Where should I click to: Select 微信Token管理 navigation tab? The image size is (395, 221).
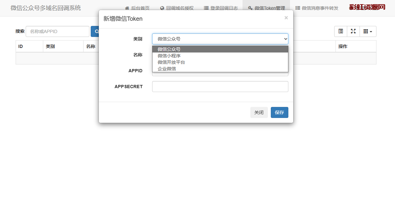[x=266, y=8]
